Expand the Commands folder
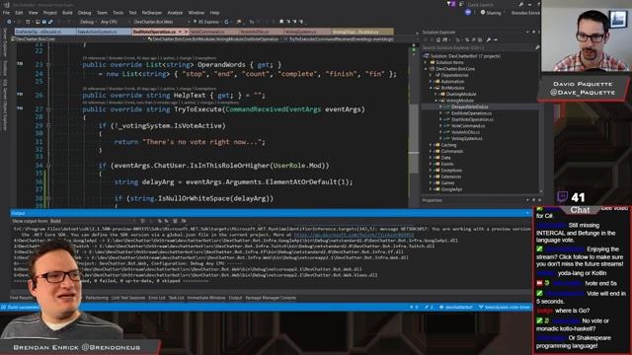 pyautogui.click(x=432, y=151)
